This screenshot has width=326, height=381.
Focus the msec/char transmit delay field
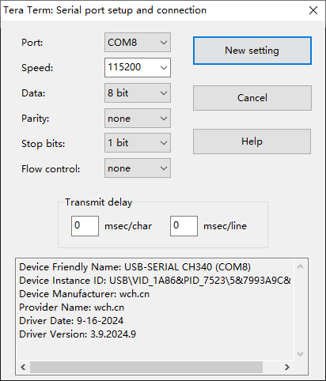85,226
